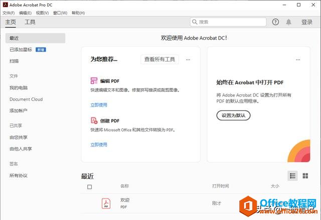Select 已添加星标 in the sidebar

[21, 49]
